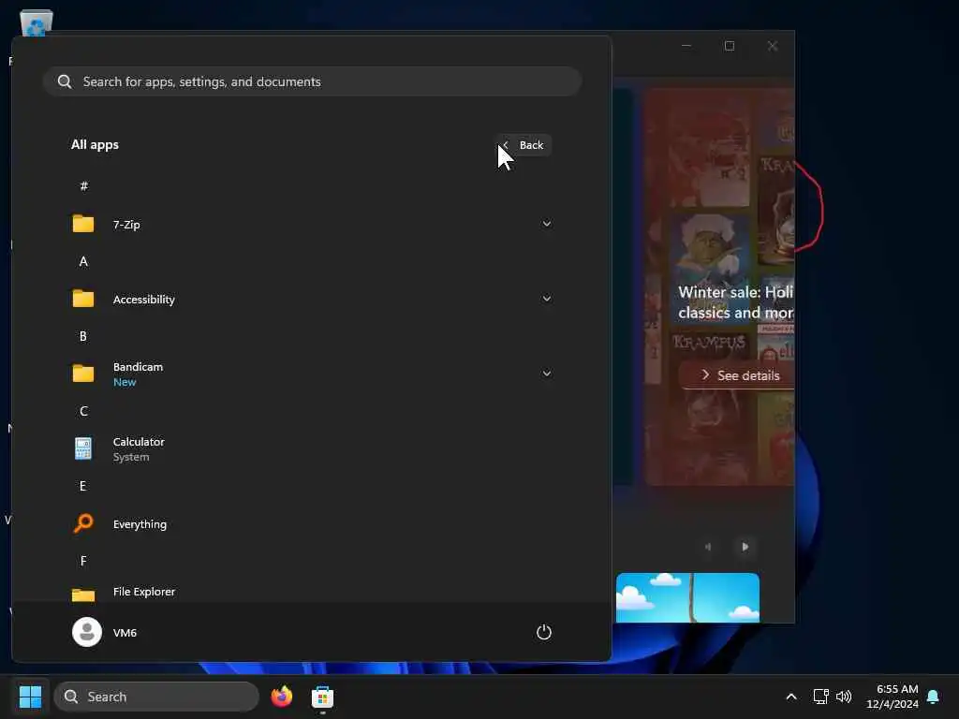959x719 pixels.
Task: Minimize the Microsoft Store window
Action: 686,46
